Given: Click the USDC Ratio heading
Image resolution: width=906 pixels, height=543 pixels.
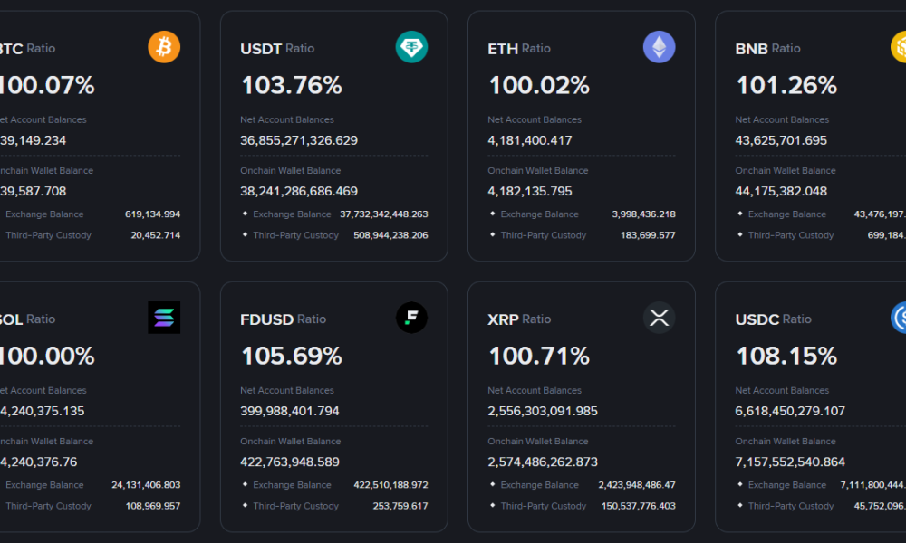Looking at the screenshot, I should point(773,319).
